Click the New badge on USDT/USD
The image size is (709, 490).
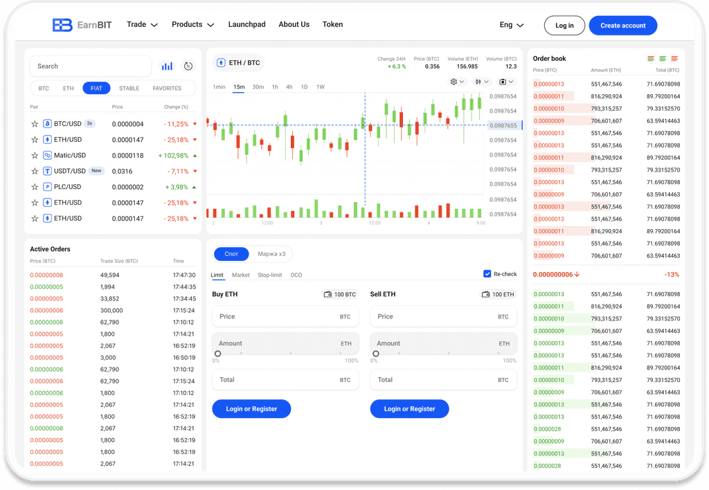tap(96, 171)
